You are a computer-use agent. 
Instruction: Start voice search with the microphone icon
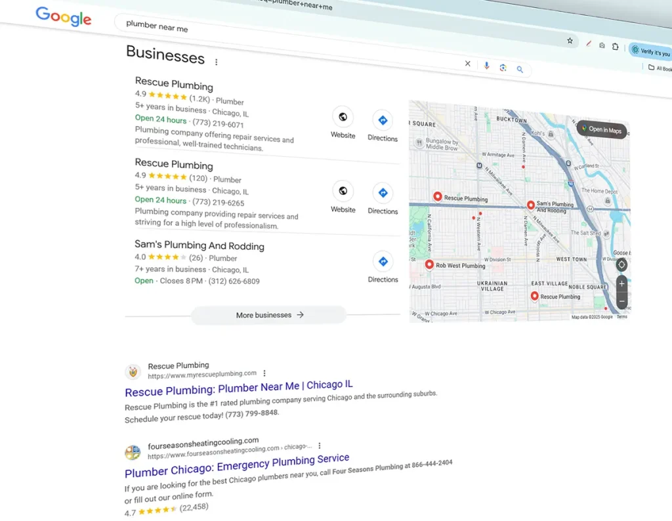[x=486, y=66]
